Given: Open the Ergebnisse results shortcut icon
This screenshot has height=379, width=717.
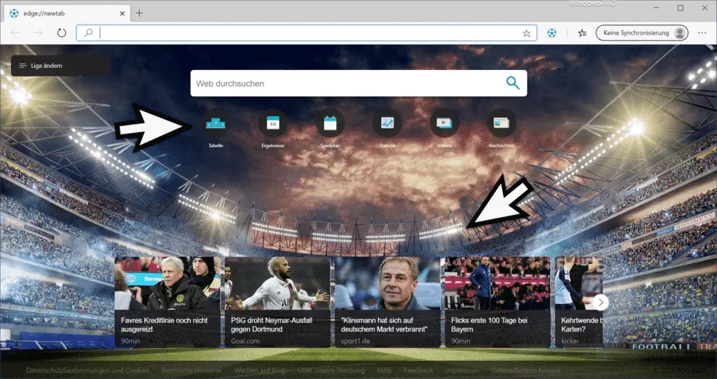Looking at the screenshot, I should 273,123.
